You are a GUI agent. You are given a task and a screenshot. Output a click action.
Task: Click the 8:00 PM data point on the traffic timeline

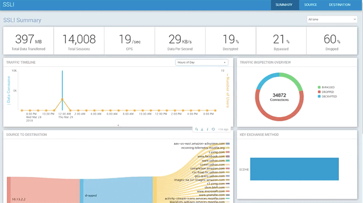30,111
